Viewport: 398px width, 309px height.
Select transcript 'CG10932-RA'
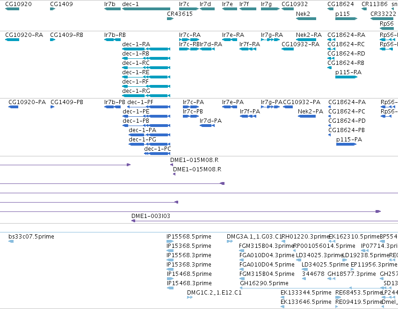tap(301, 44)
